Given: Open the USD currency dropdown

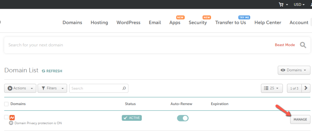Looking at the screenshot, I should point(299,5).
